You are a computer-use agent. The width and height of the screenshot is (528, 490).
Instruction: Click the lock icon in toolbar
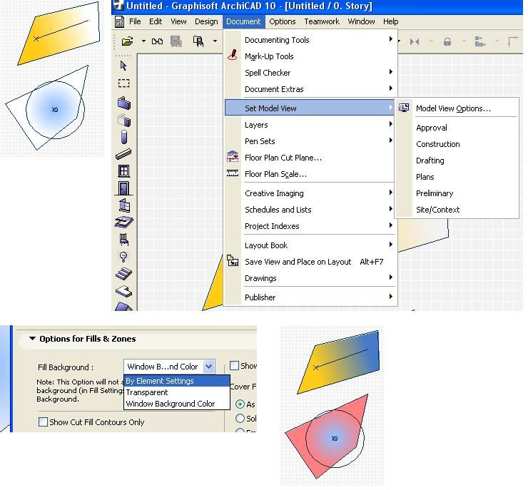(447, 42)
